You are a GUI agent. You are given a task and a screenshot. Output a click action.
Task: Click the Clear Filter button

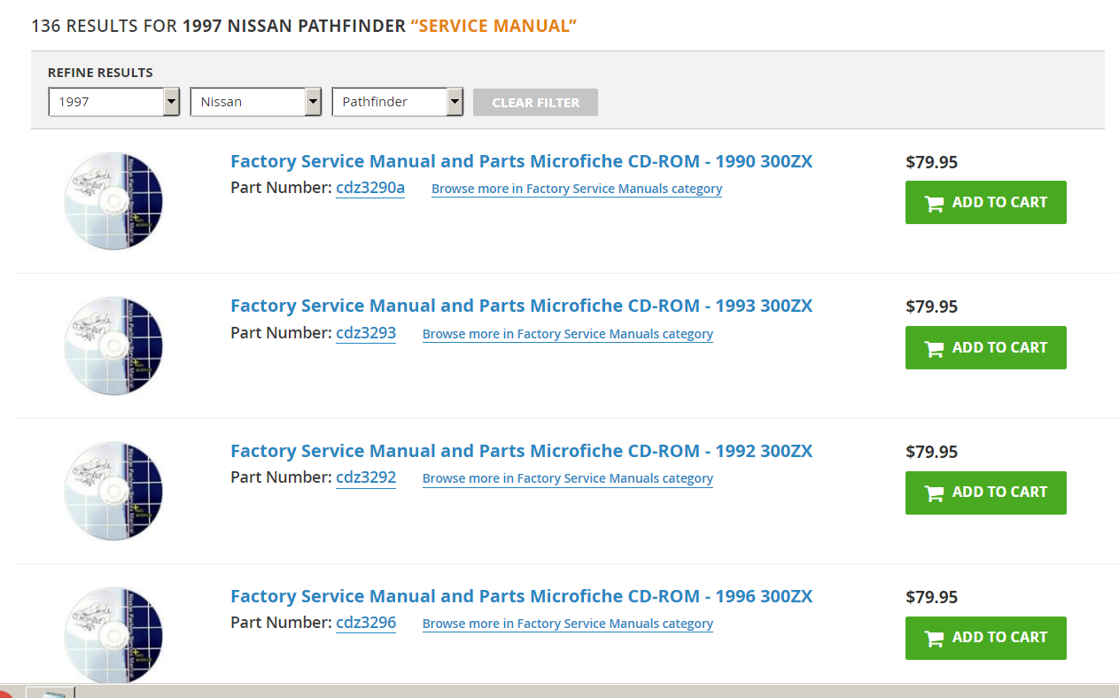(x=535, y=103)
